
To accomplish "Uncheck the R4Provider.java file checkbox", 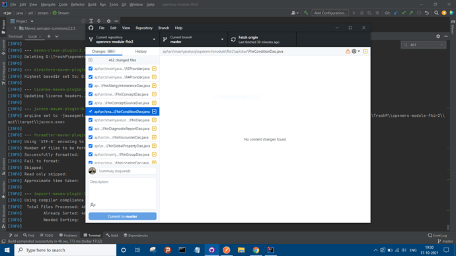I will [91, 77].
